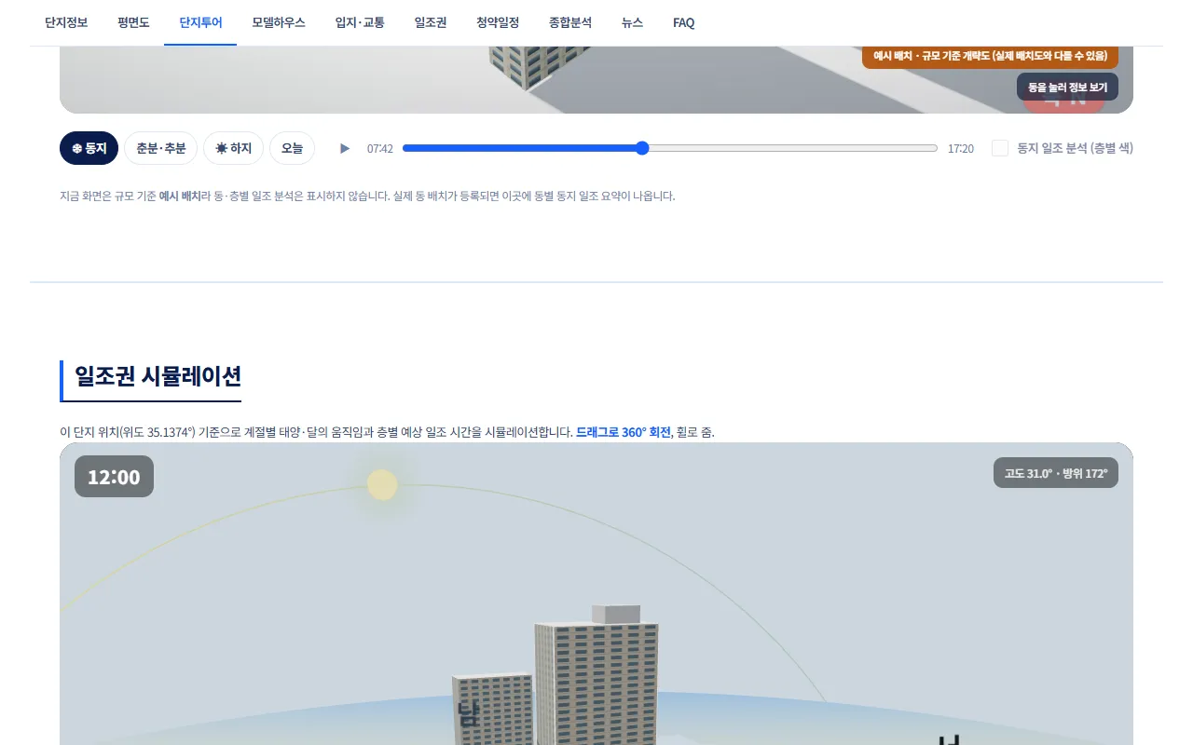This screenshot has width=1193, height=745.
Task: Click the 07:42 start time label
Action: pyautogui.click(x=380, y=149)
